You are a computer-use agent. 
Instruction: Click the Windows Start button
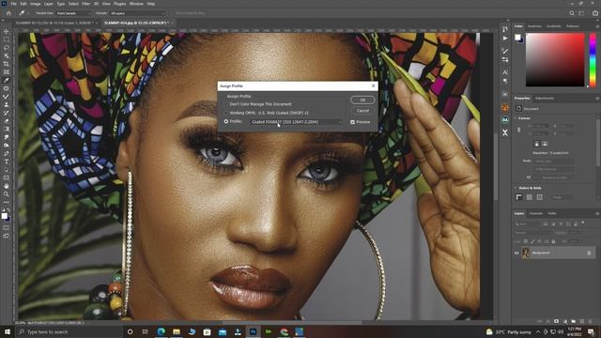[7, 331]
